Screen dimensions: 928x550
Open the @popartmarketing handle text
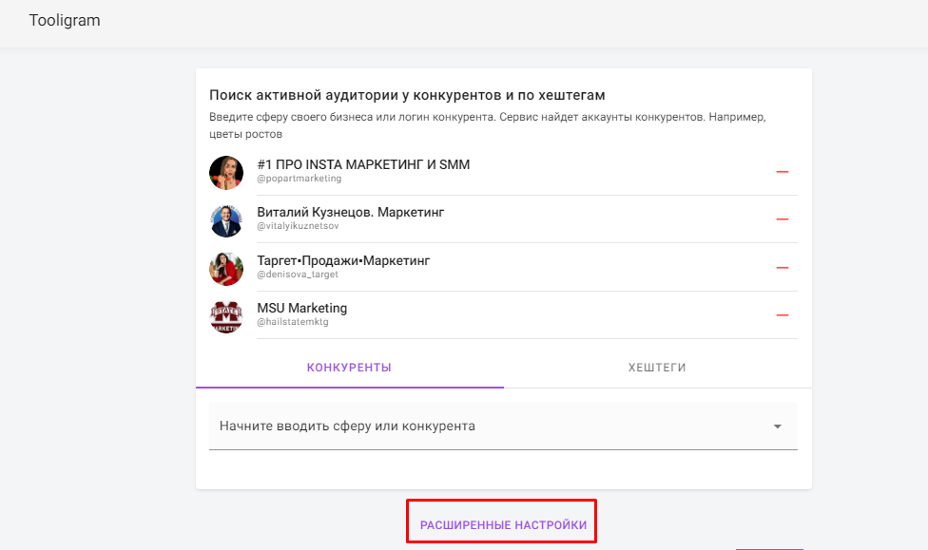(x=299, y=178)
